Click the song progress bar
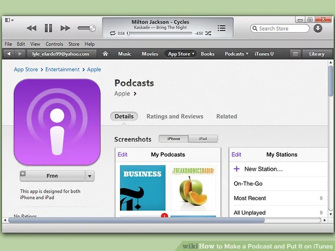This screenshot has height=251, width=335. pyautogui.click(x=160, y=33)
